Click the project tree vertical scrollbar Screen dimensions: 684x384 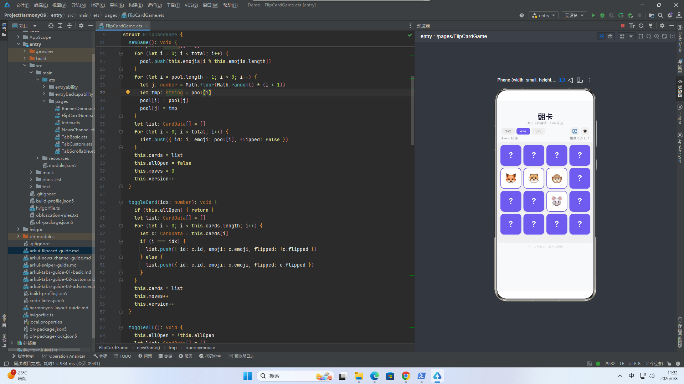[x=93, y=196]
